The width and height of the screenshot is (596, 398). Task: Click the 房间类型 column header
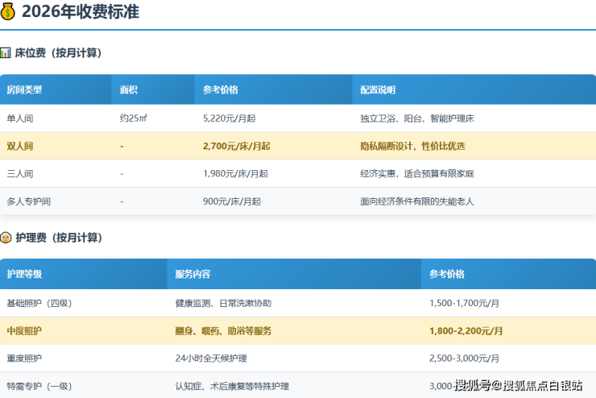point(24,89)
